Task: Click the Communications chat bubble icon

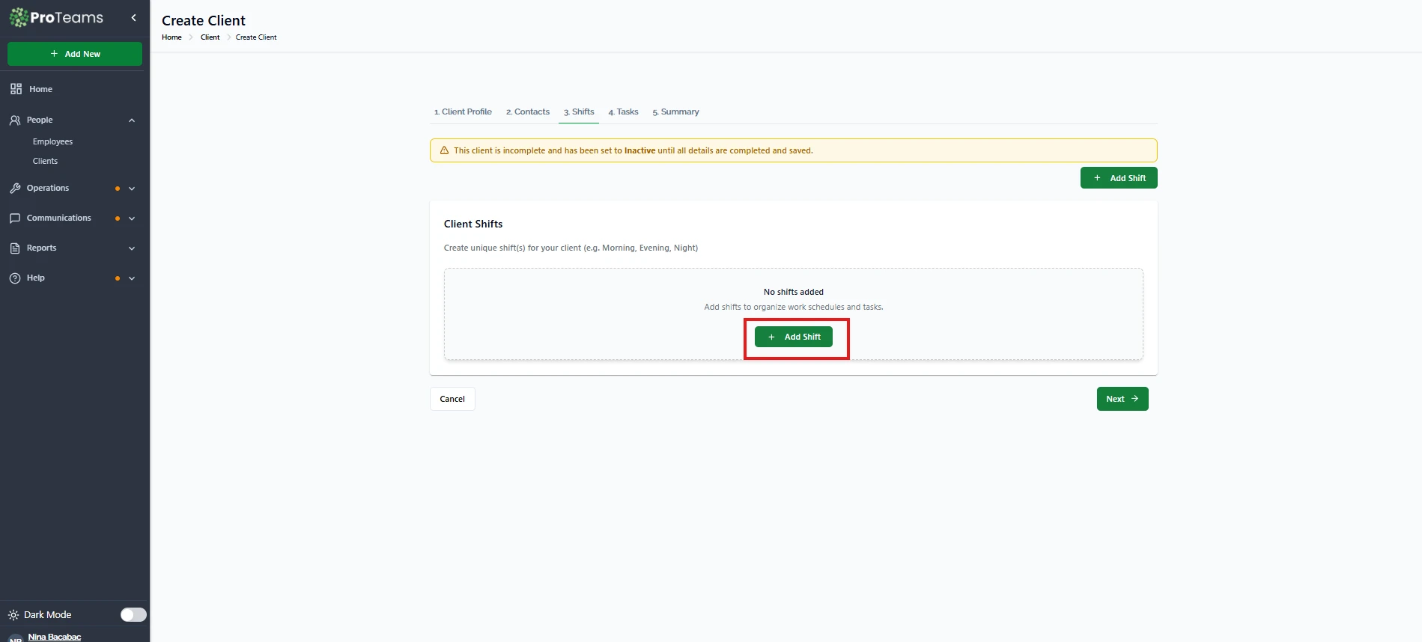Action: [15, 218]
